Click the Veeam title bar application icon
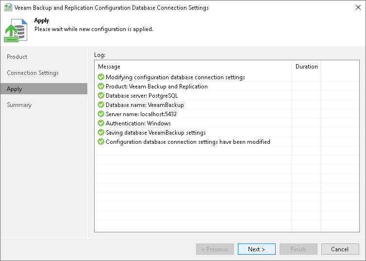Screen dimensions: 366x261 point(8,7)
